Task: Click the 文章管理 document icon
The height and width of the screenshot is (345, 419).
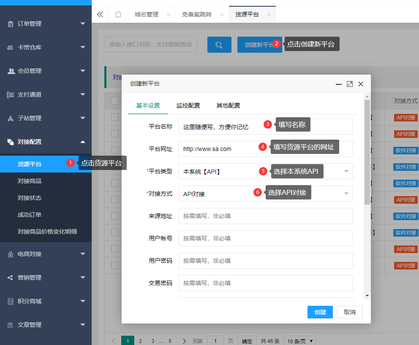Action: (10, 325)
